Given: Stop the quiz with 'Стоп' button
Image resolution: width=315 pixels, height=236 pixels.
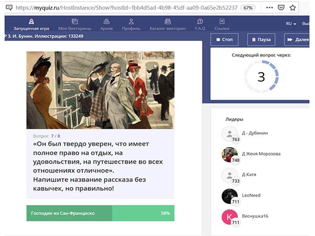Looking at the screenshot, I should [224, 39].
